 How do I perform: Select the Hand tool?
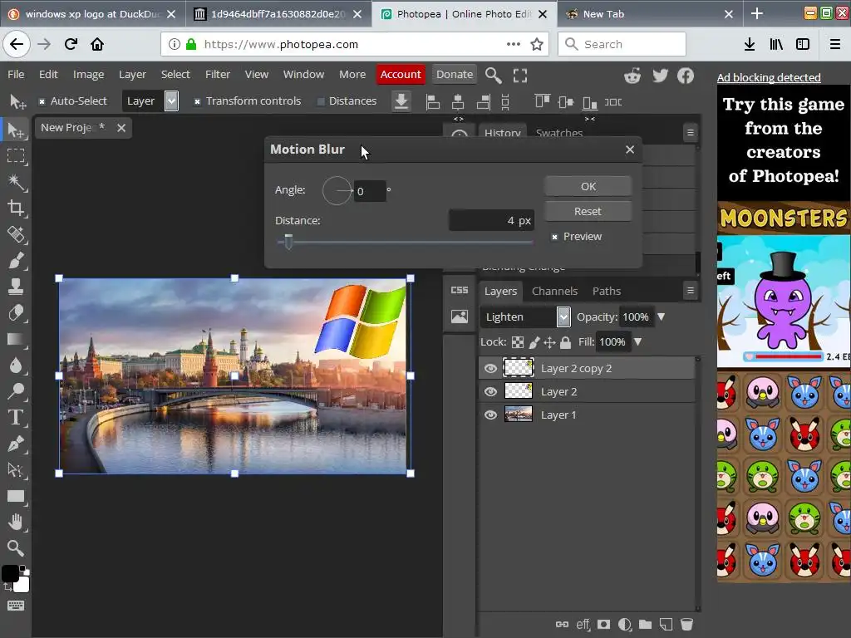pyautogui.click(x=16, y=522)
